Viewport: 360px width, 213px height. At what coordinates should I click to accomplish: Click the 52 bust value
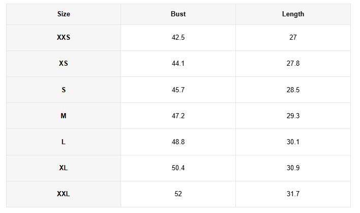pyautogui.click(x=178, y=194)
